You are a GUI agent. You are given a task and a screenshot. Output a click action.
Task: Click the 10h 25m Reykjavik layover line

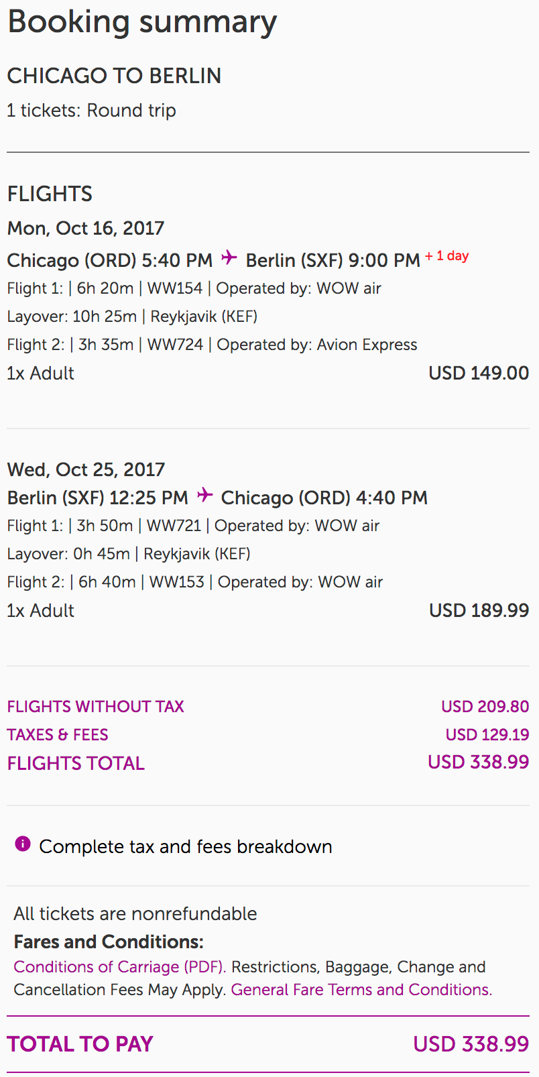coord(132,317)
